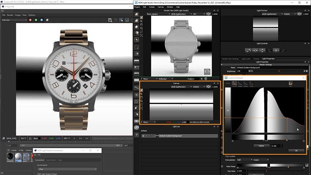Select Bezier mode in Custom Gradient
The width and height of the screenshot is (311, 175).
tap(240, 83)
